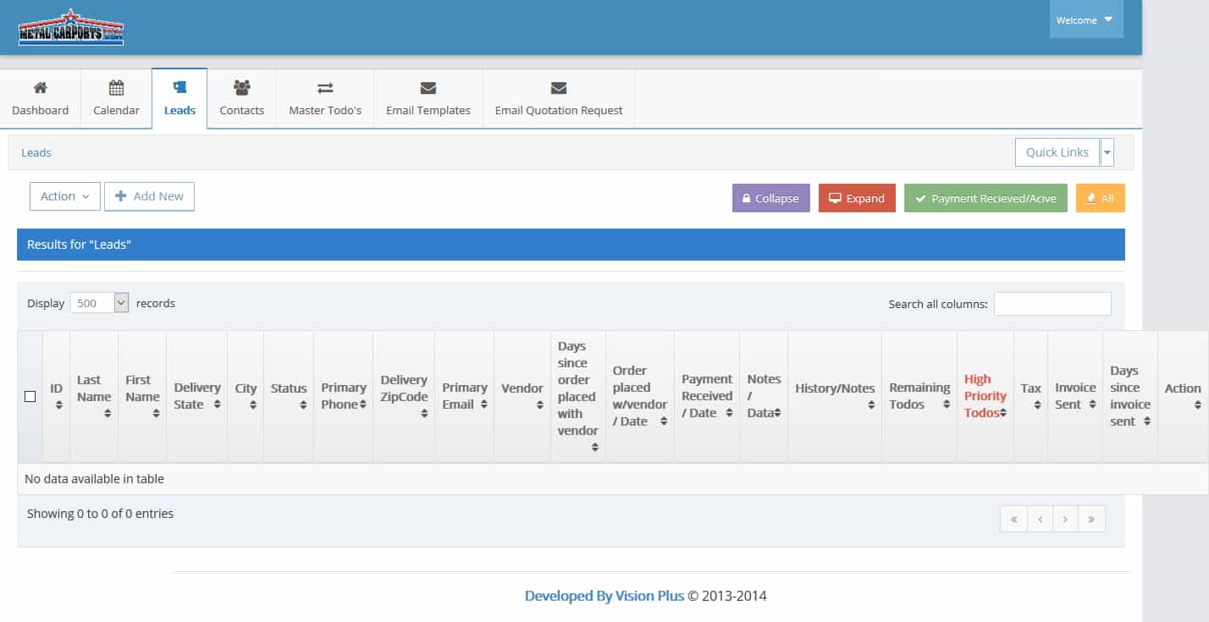This screenshot has width=1209, height=622.
Task: Toggle the Payment Received/Active filter
Action: coord(985,197)
